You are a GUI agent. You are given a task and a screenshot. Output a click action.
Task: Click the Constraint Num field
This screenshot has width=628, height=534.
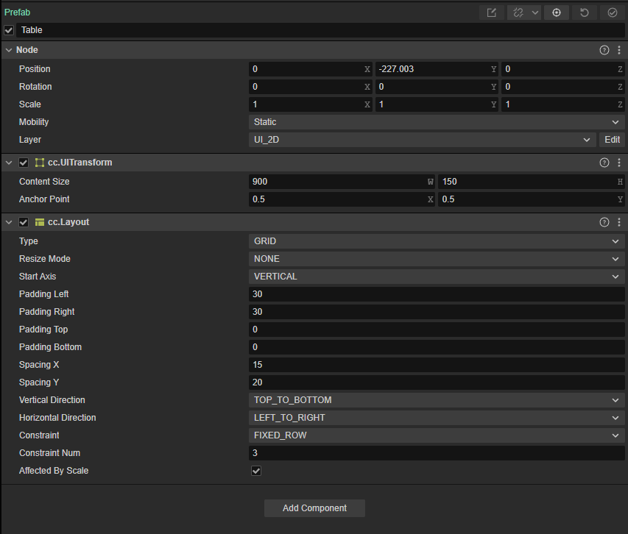437,453
